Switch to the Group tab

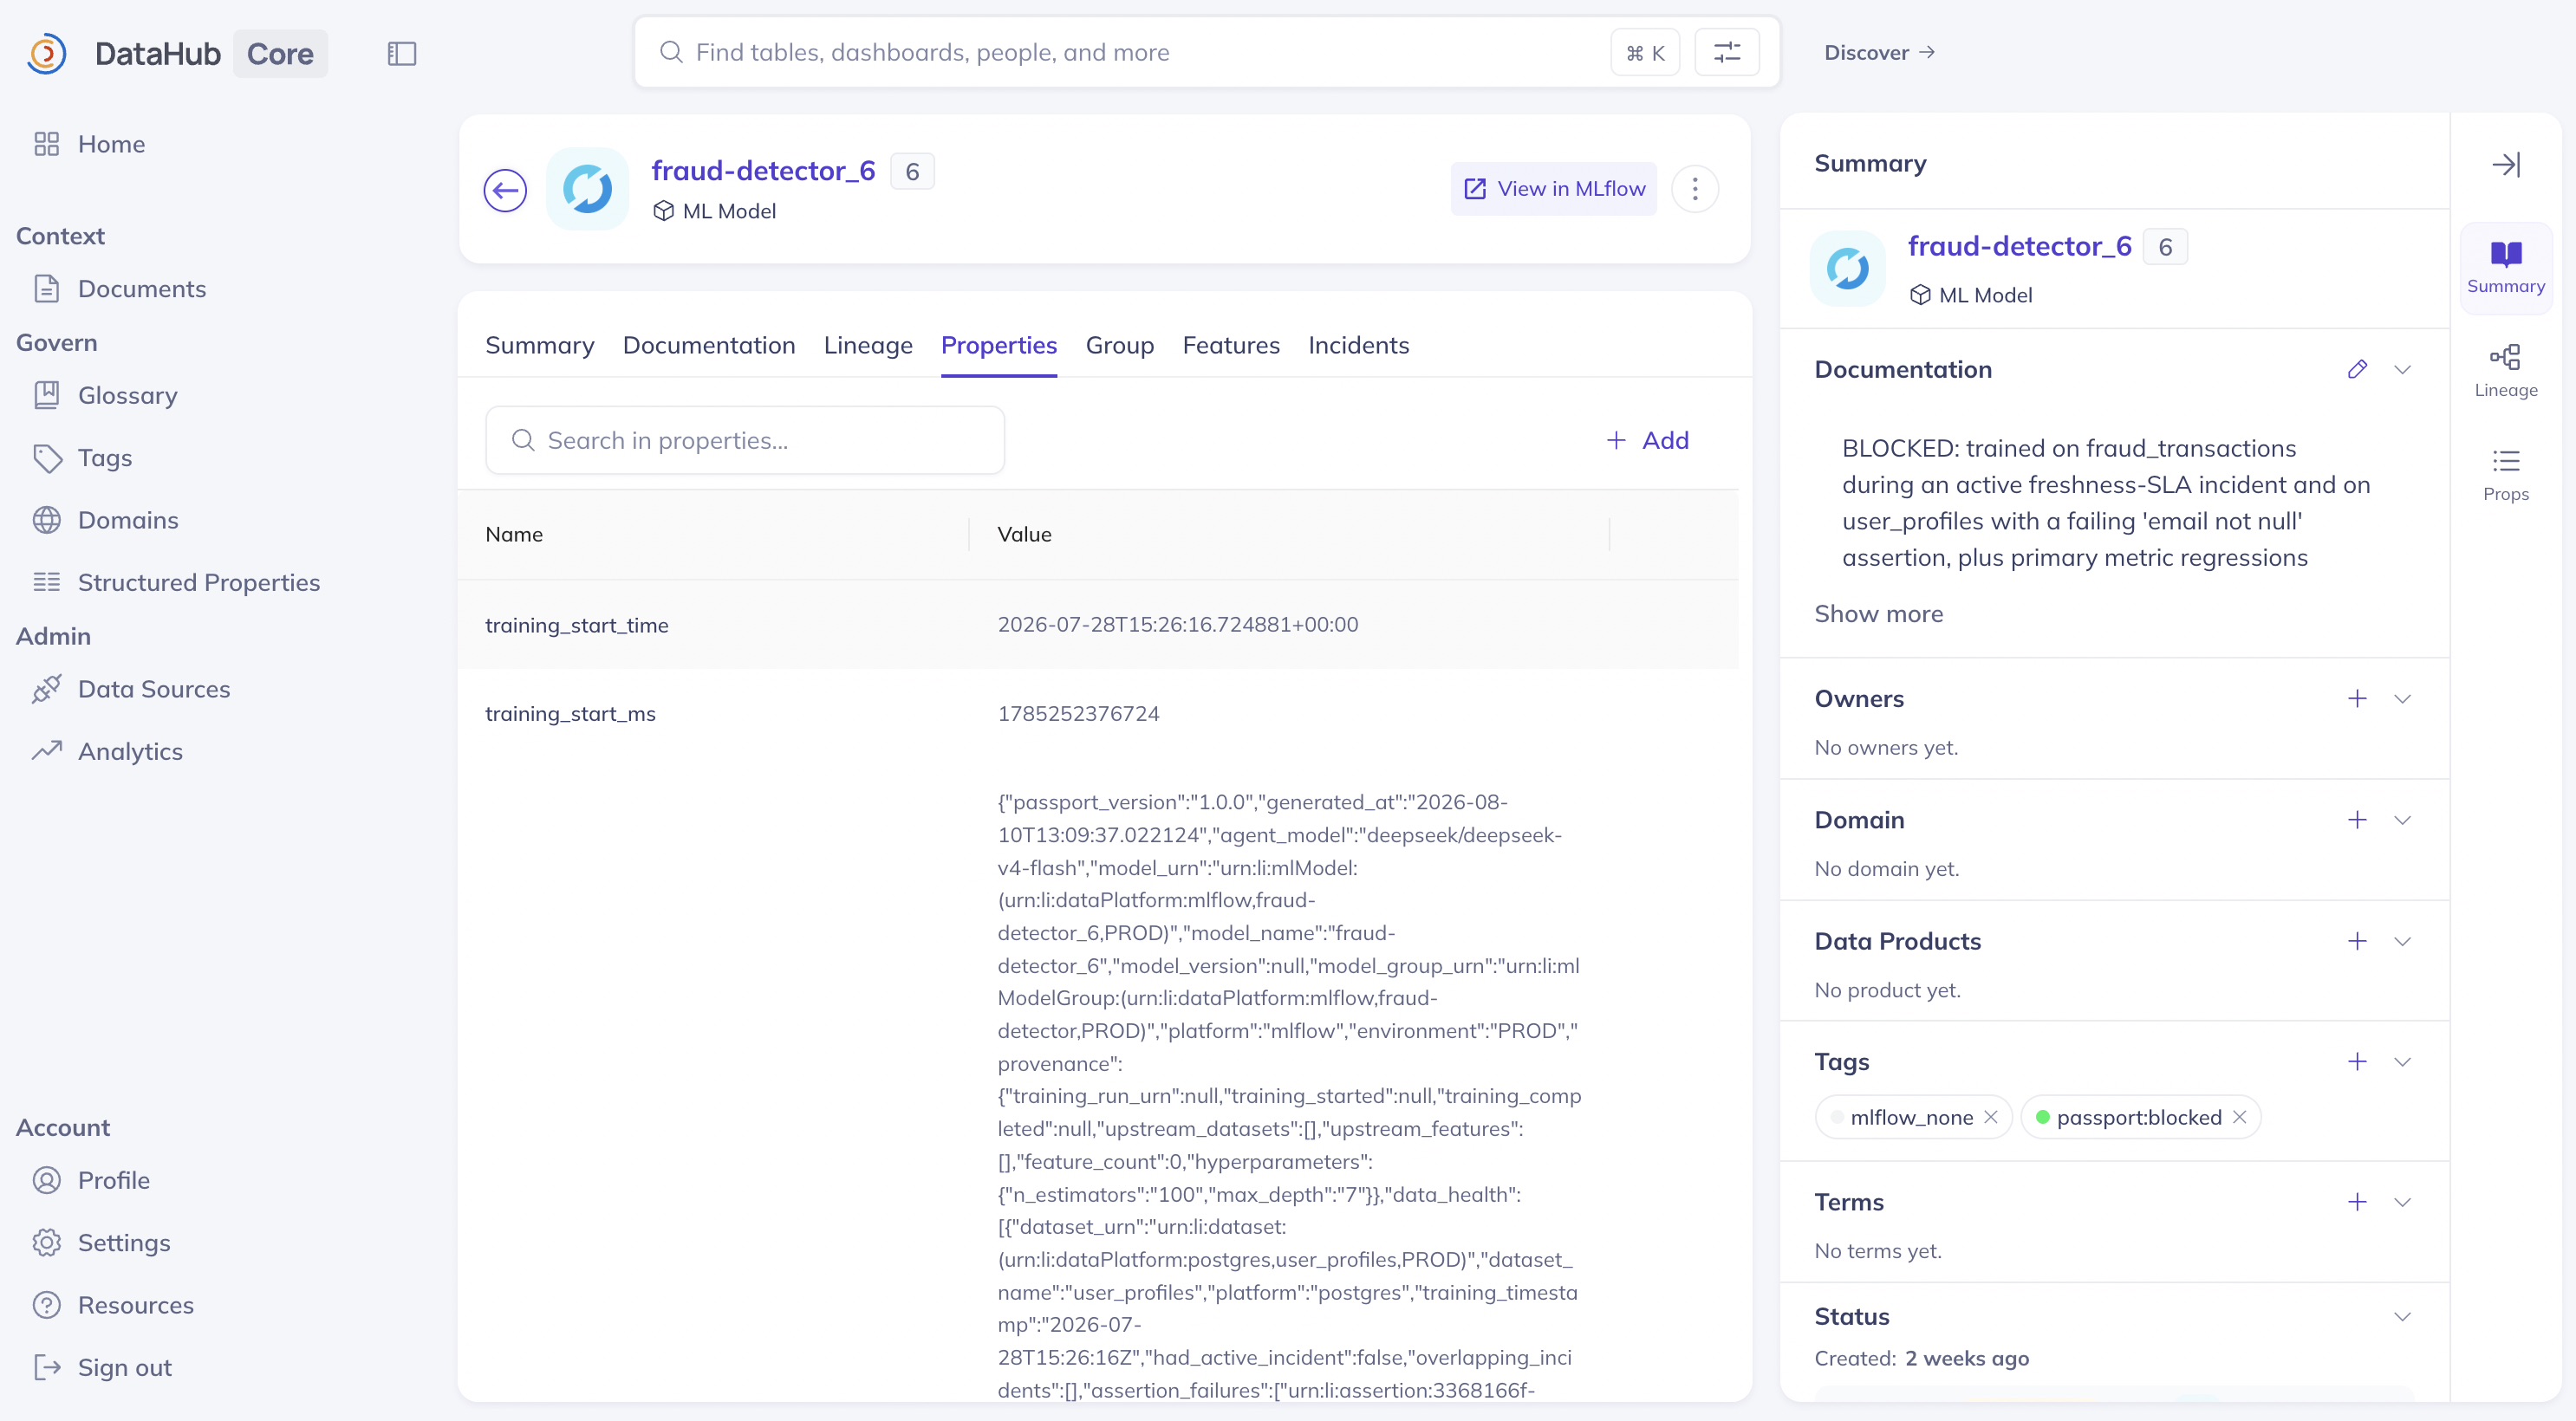coord(1120,345)
